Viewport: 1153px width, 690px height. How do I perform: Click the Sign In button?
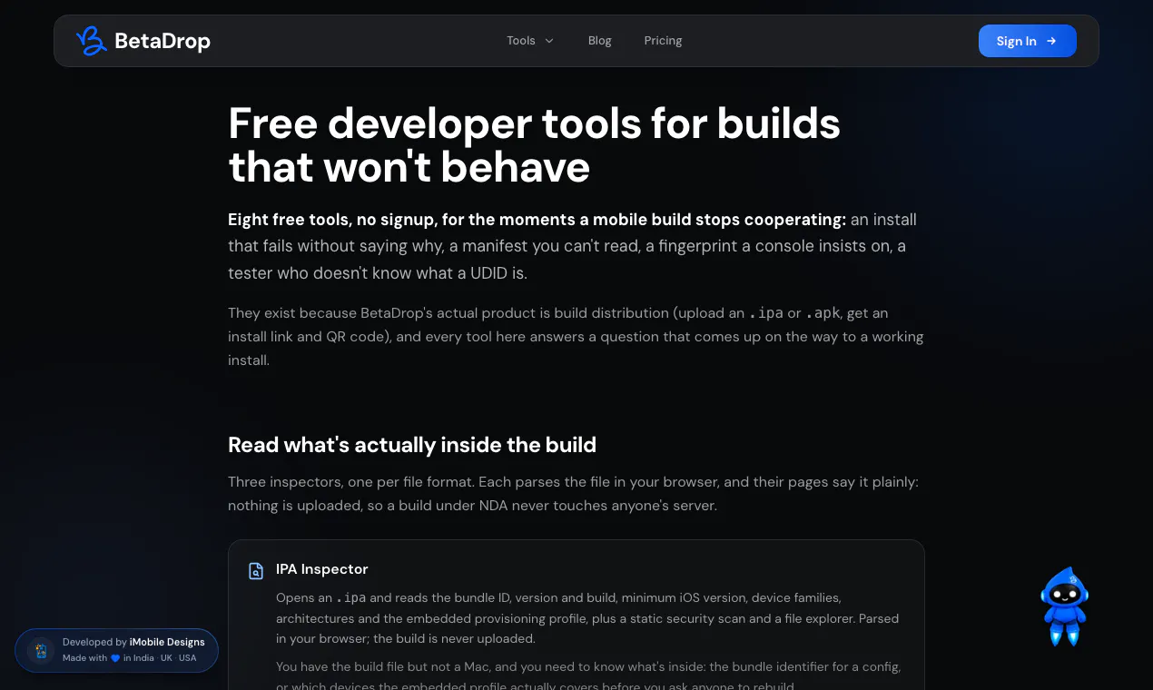[1028, 41]
